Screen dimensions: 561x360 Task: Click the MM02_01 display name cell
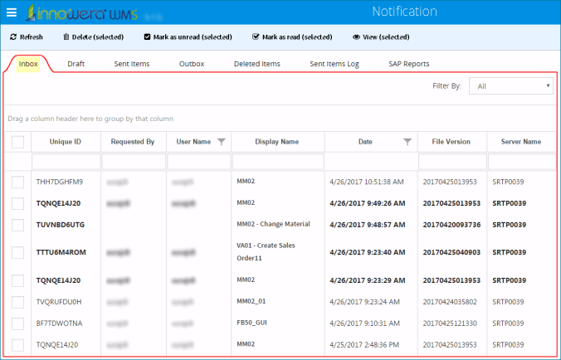click(x=251, y=301)
